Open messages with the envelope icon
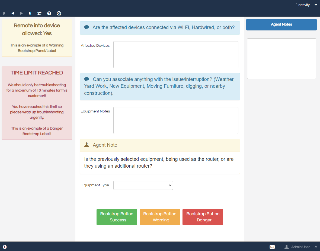 coord(272,247)
